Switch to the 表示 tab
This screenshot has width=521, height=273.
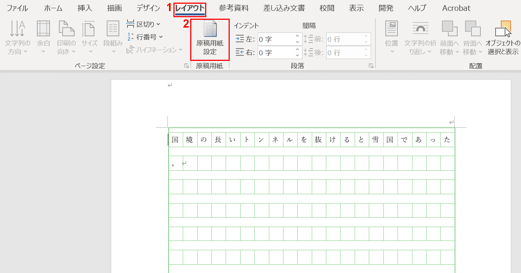pyautogui.click(x=357, y=8)
